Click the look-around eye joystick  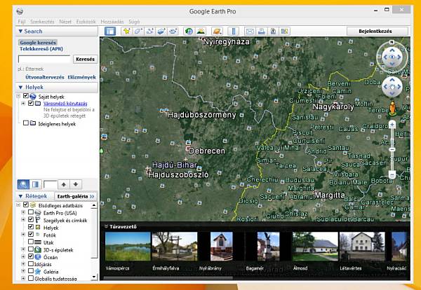(392, 57)
